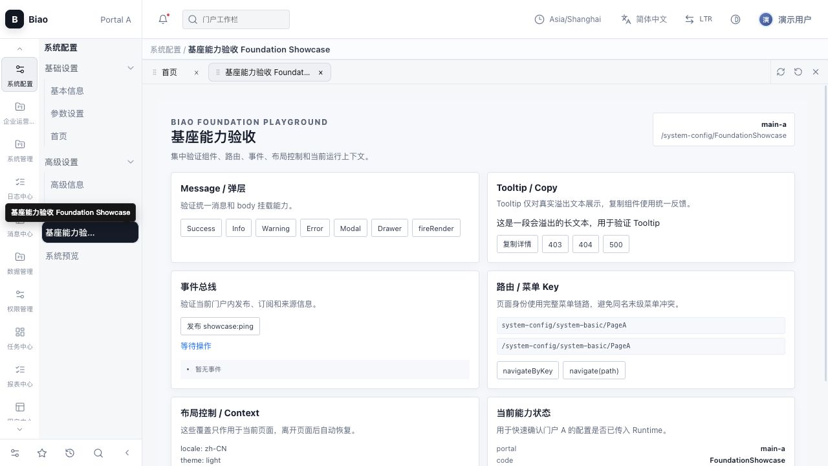Click the Error message button
Image resolution: width=828 pixels, height=466 pixels.
pos(315,228)
